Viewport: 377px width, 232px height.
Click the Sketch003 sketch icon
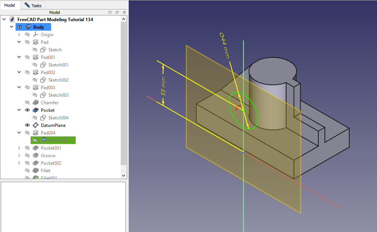[x=43, y=95]
